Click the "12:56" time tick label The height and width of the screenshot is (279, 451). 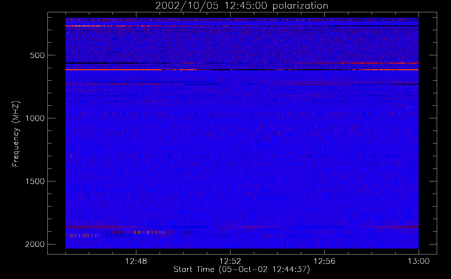[x=324, y=261]
